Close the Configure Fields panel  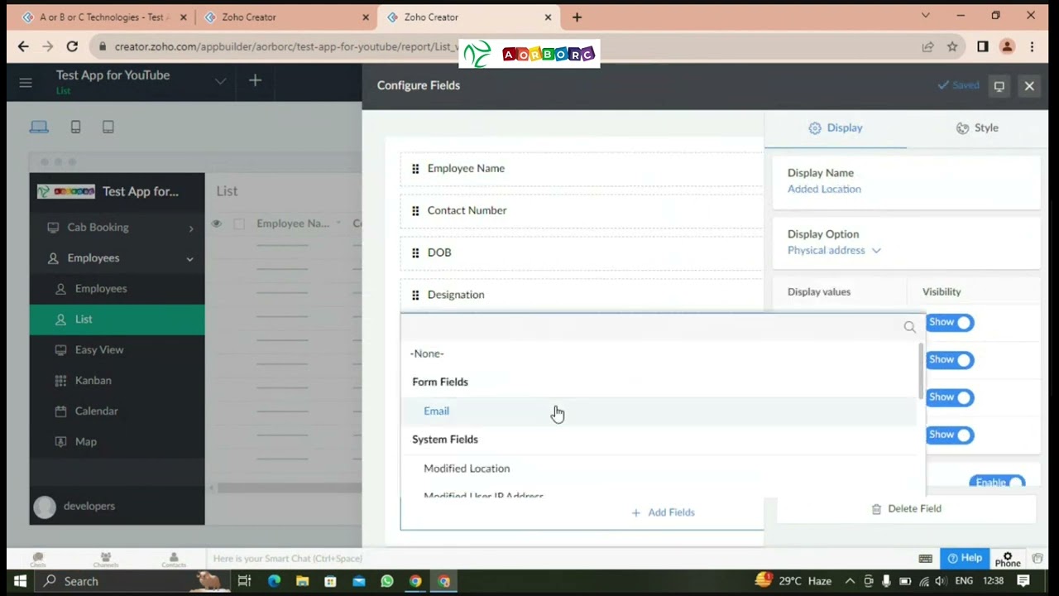point(1029,85)
